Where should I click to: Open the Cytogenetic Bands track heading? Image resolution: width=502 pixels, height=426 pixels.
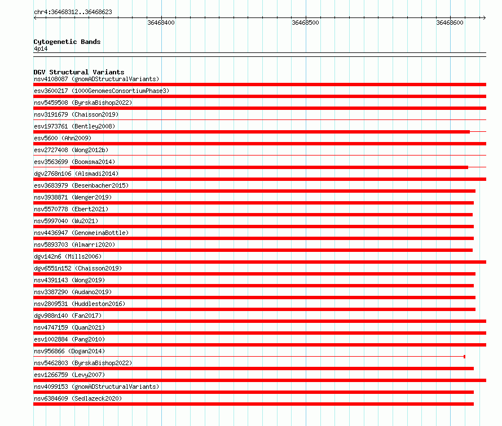[x=67, y=42]
